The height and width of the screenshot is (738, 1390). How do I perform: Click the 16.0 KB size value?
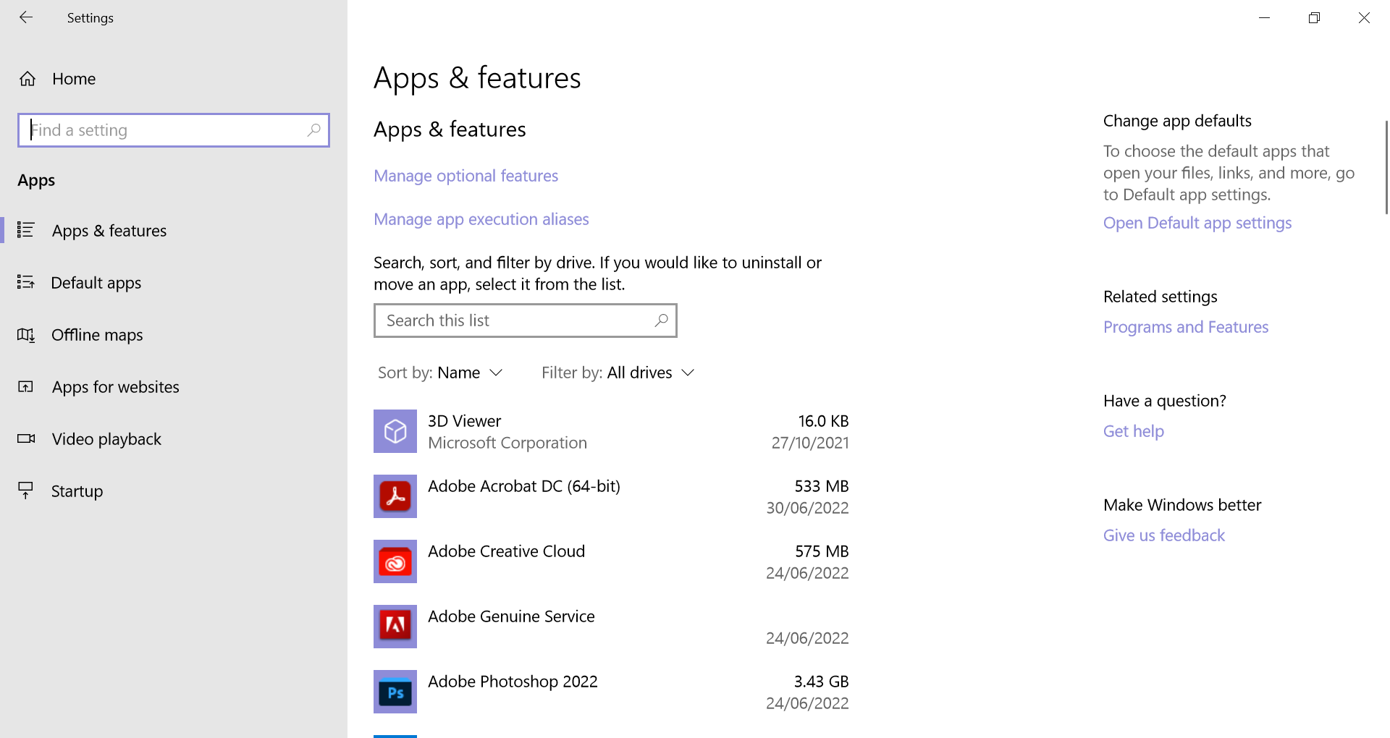(823, 421)
